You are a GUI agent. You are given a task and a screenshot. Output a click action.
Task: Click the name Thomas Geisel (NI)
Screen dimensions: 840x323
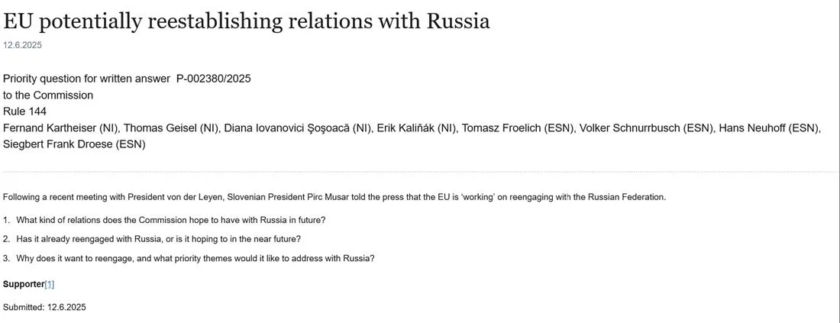[171, 128]
